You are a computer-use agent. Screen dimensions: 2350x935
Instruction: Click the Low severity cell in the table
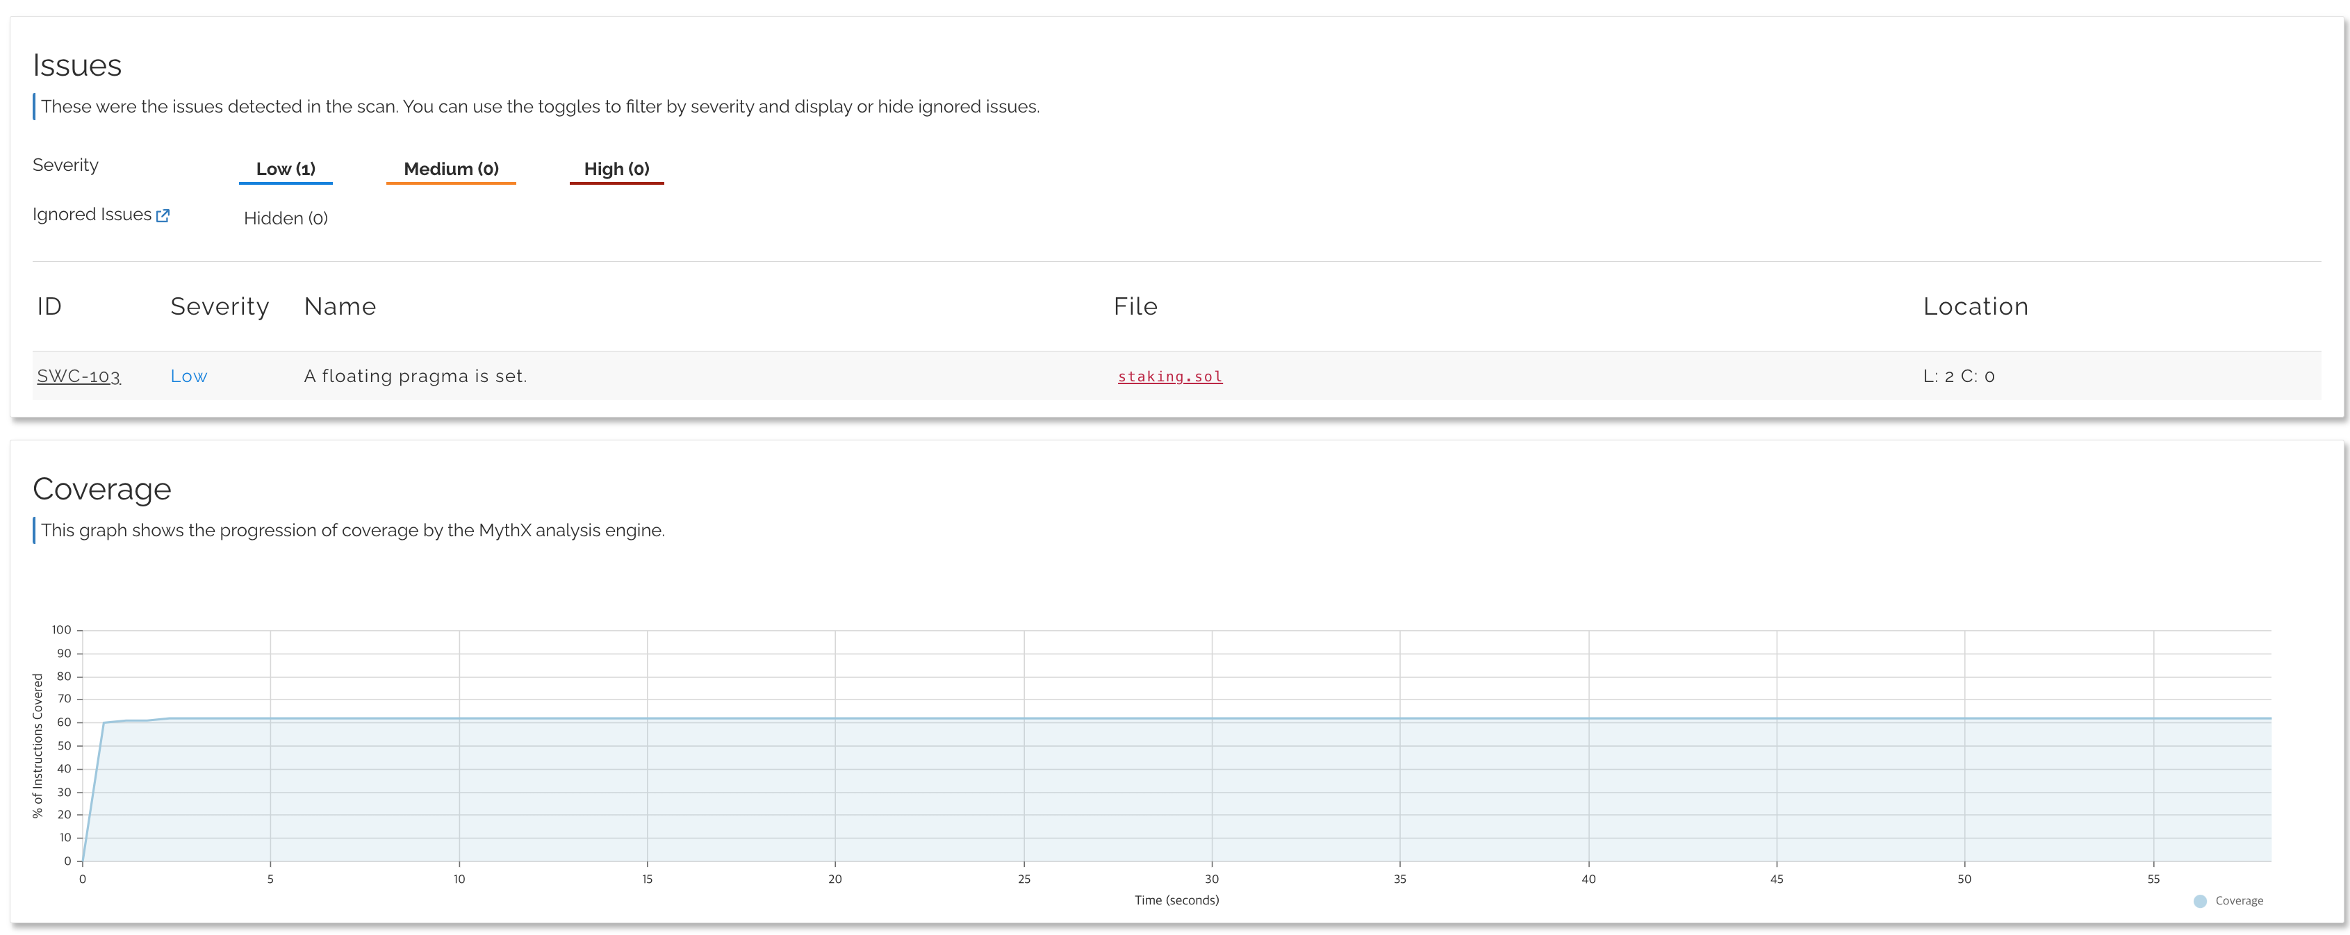tap(189, 376)
